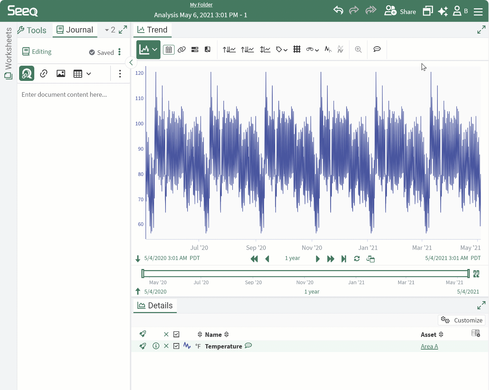Click the gridlines icon in trend toolbar

pyautogui.click(x=297, y=49)
